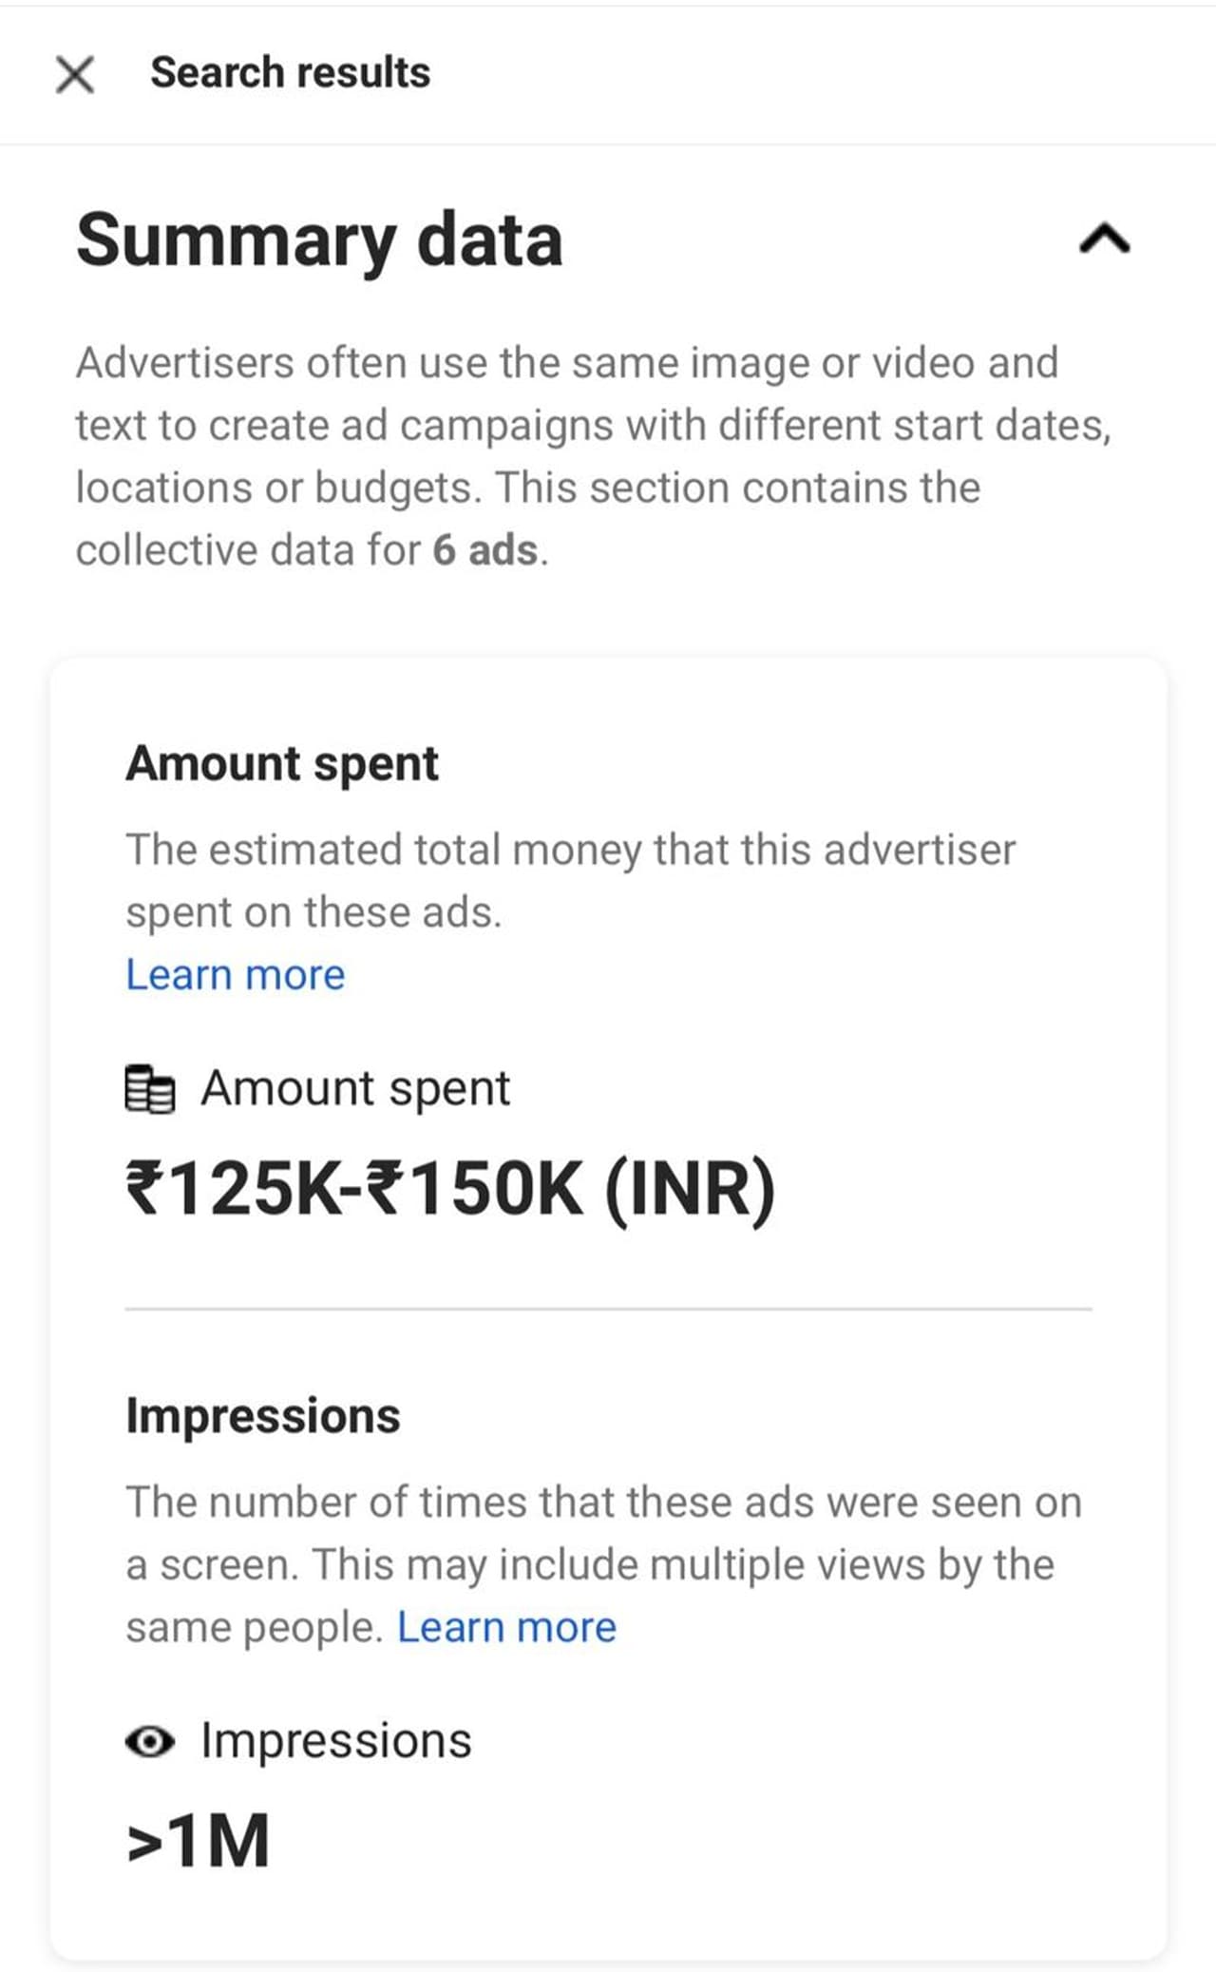1216x1972 pixels.
Task: Click the bold '6 ads' text
Action: (485, 550)
